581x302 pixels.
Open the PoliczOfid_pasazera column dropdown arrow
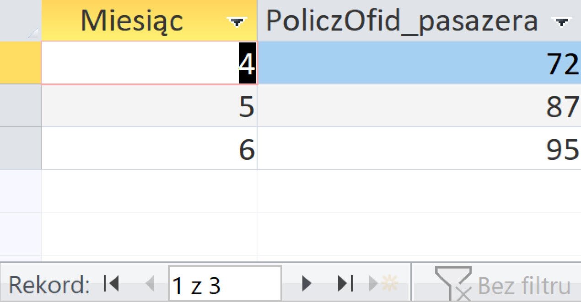coord(560,22)
